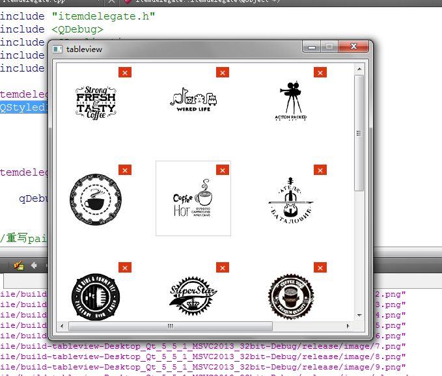The width and height of the screenshot is (442, 376).
Task: Remove the SuperStar logo via its red X
Action: click(x=223, y=267)
